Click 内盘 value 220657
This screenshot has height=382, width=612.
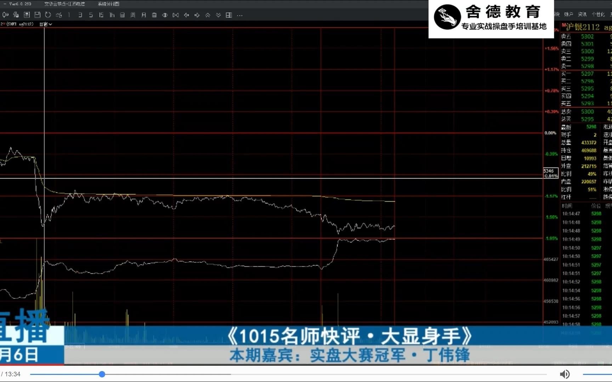[x=589, y=181]
